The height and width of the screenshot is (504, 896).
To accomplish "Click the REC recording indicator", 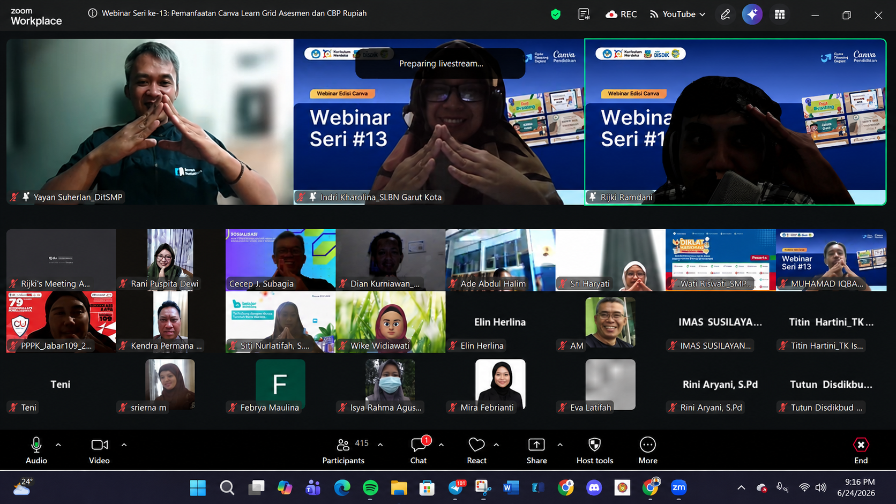I will (x=621, y=14).
